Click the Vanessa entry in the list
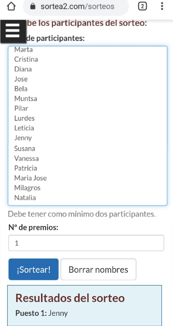The width and height of the screenshot is (173, 326). point(27,158)
